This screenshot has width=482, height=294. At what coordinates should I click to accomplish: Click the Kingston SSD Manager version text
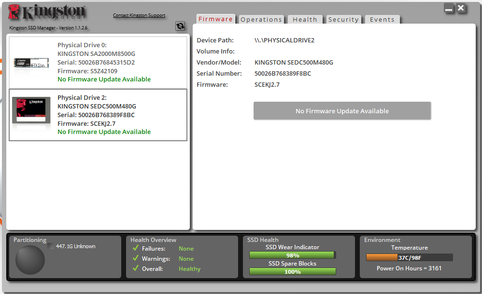[48, 27]
